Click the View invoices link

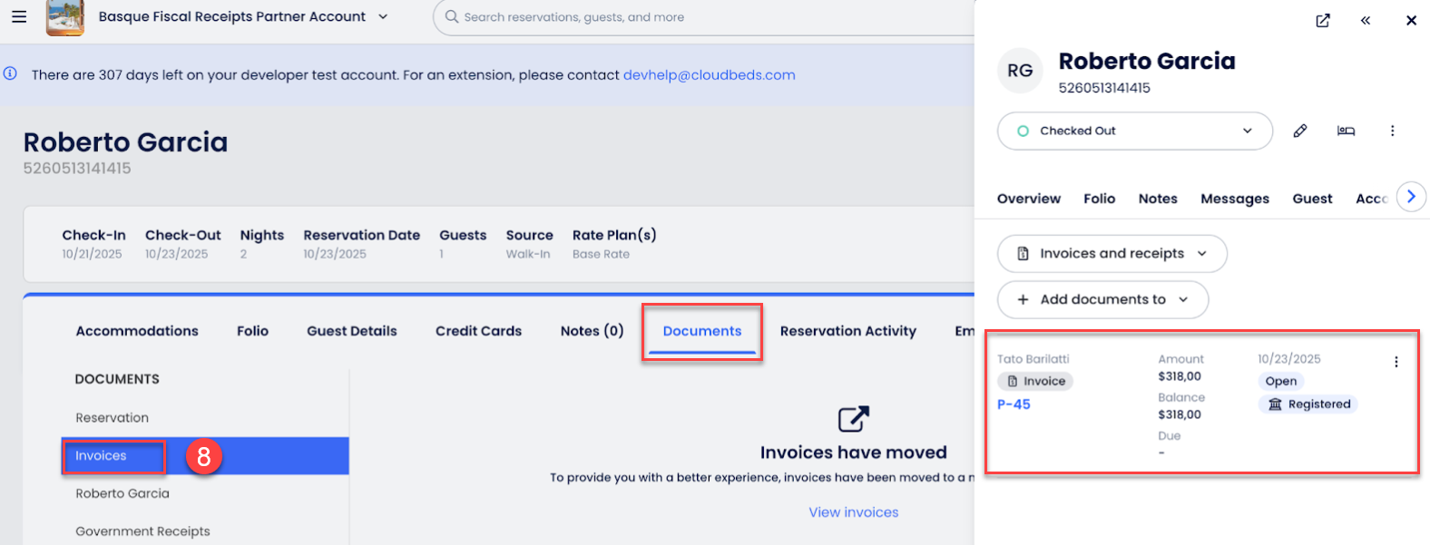pyautogui.click(x=853, y=512)
